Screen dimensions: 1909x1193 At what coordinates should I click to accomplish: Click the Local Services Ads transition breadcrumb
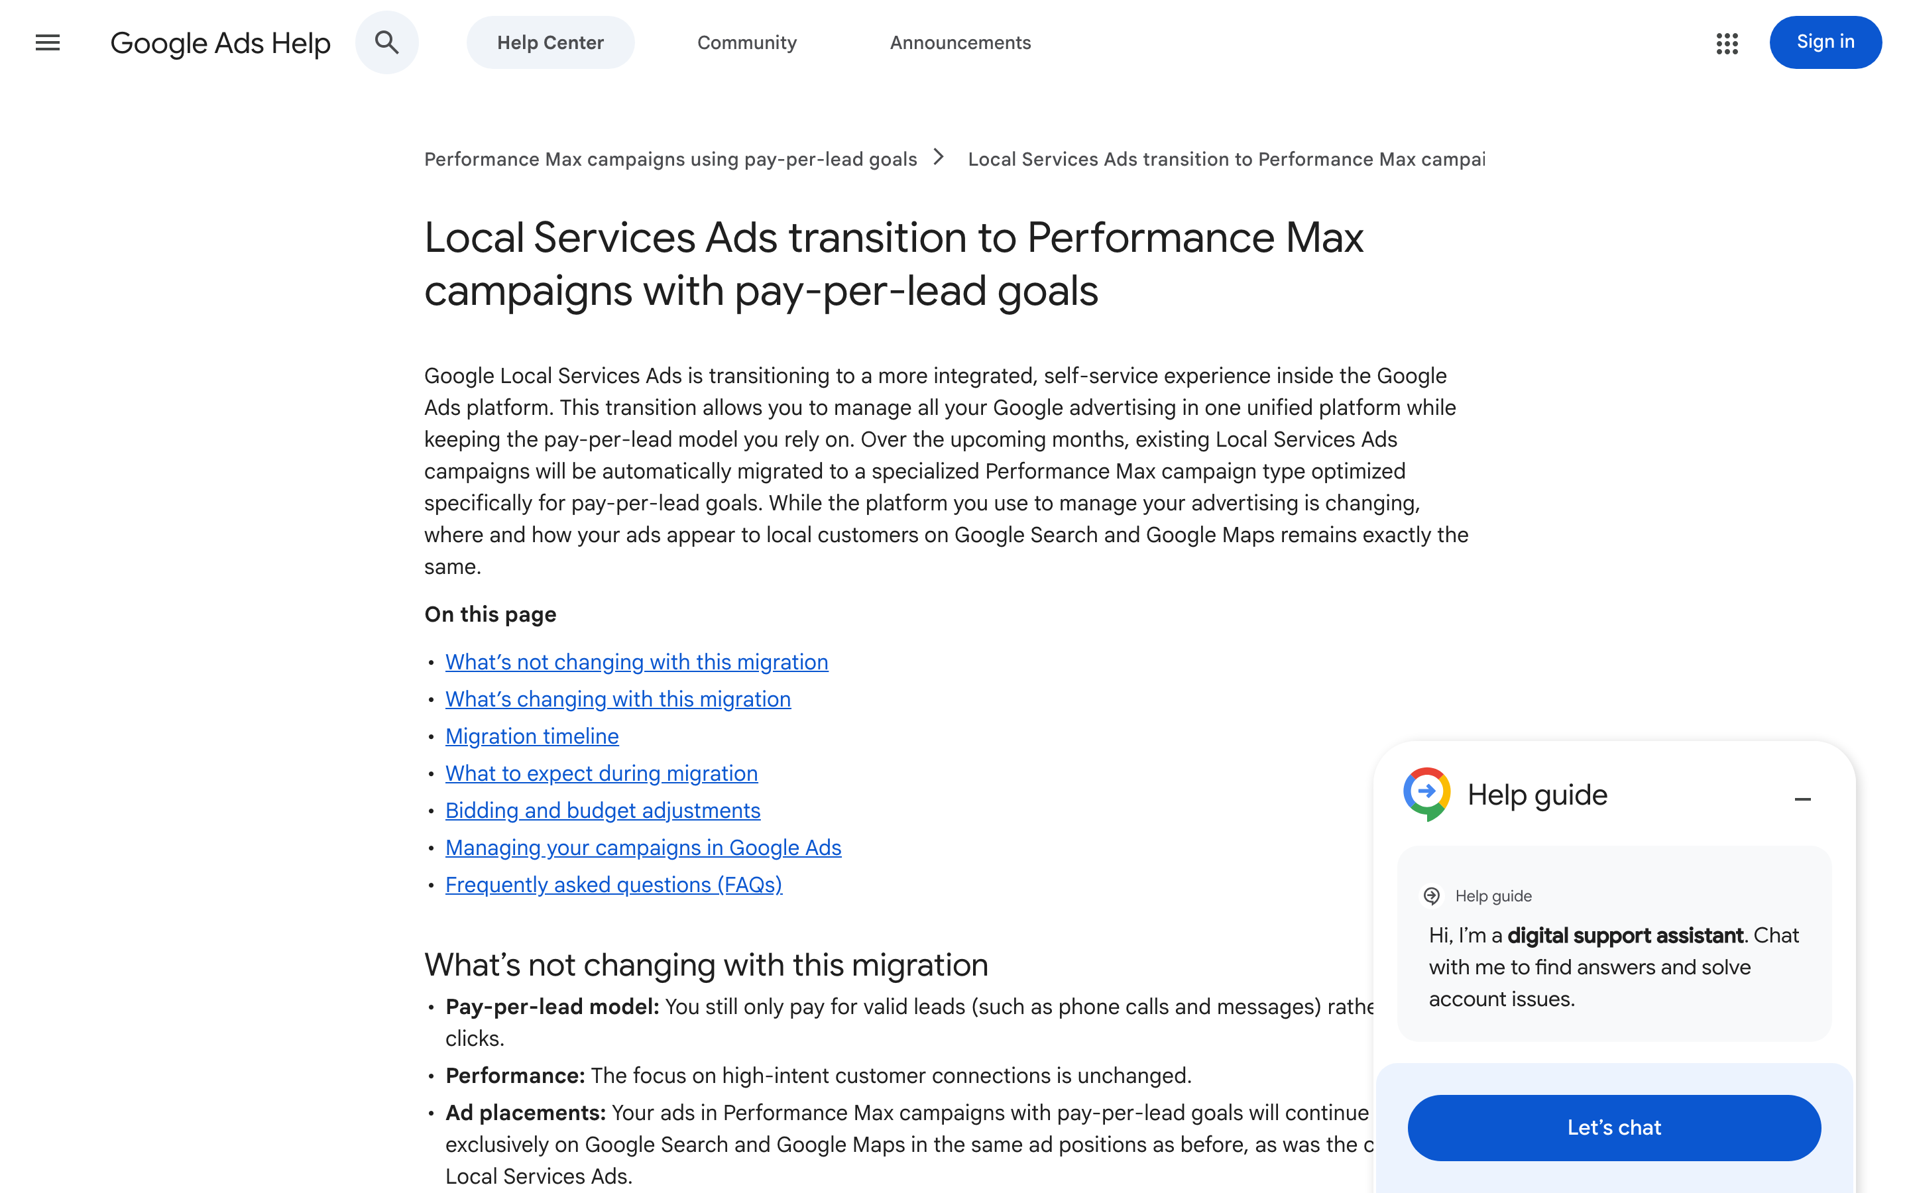pos(1226,159)
